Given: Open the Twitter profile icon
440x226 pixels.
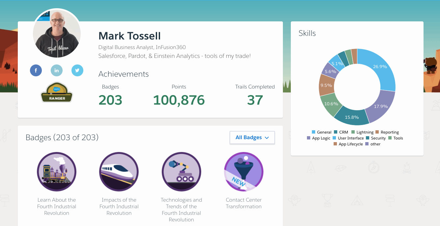Looking at the screenshot, I should tap(77, 70).
